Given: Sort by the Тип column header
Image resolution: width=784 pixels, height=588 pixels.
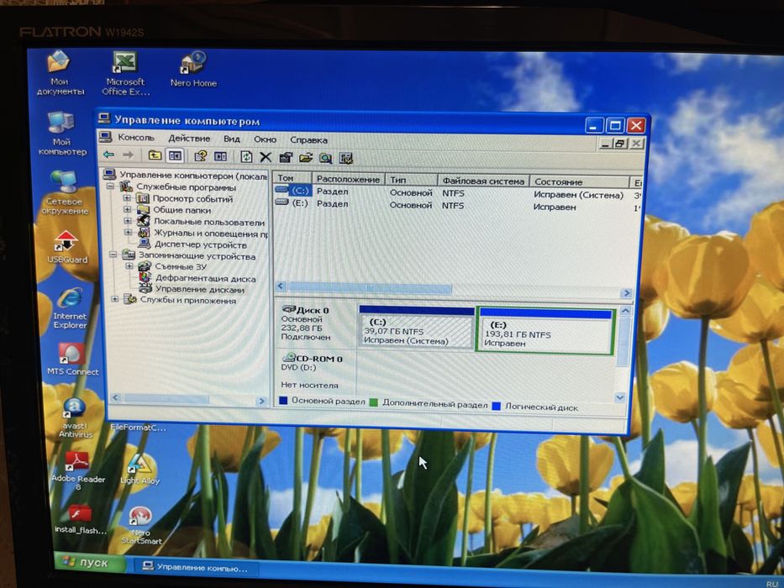Looking at the screenshot, I should click(x=412, y=180).
